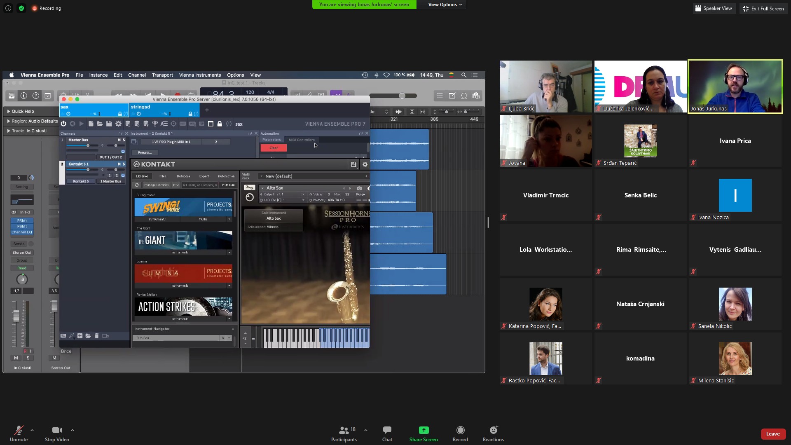Mute the Master Bus channel
Viewport: 791px width, 445px height.
(119, 140)
